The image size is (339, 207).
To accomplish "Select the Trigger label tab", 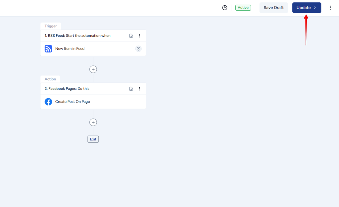I will (51, 26).
